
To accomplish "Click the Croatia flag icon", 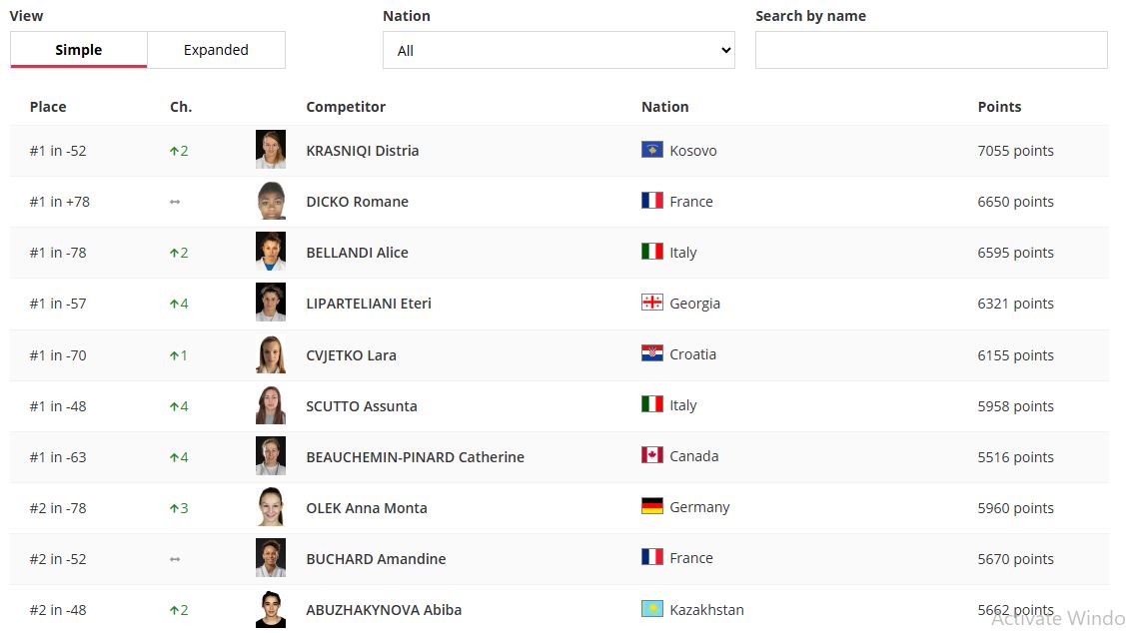I will click(x=652, y=353).
